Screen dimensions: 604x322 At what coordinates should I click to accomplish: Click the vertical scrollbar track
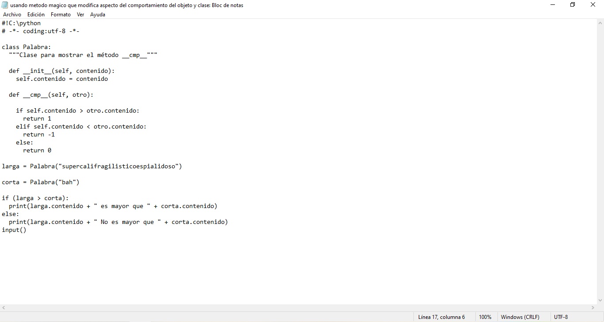[x=600, y=161]
